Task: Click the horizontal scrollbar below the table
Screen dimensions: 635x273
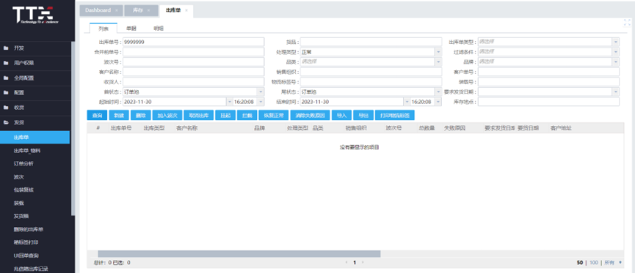Action: click(239, 254)
